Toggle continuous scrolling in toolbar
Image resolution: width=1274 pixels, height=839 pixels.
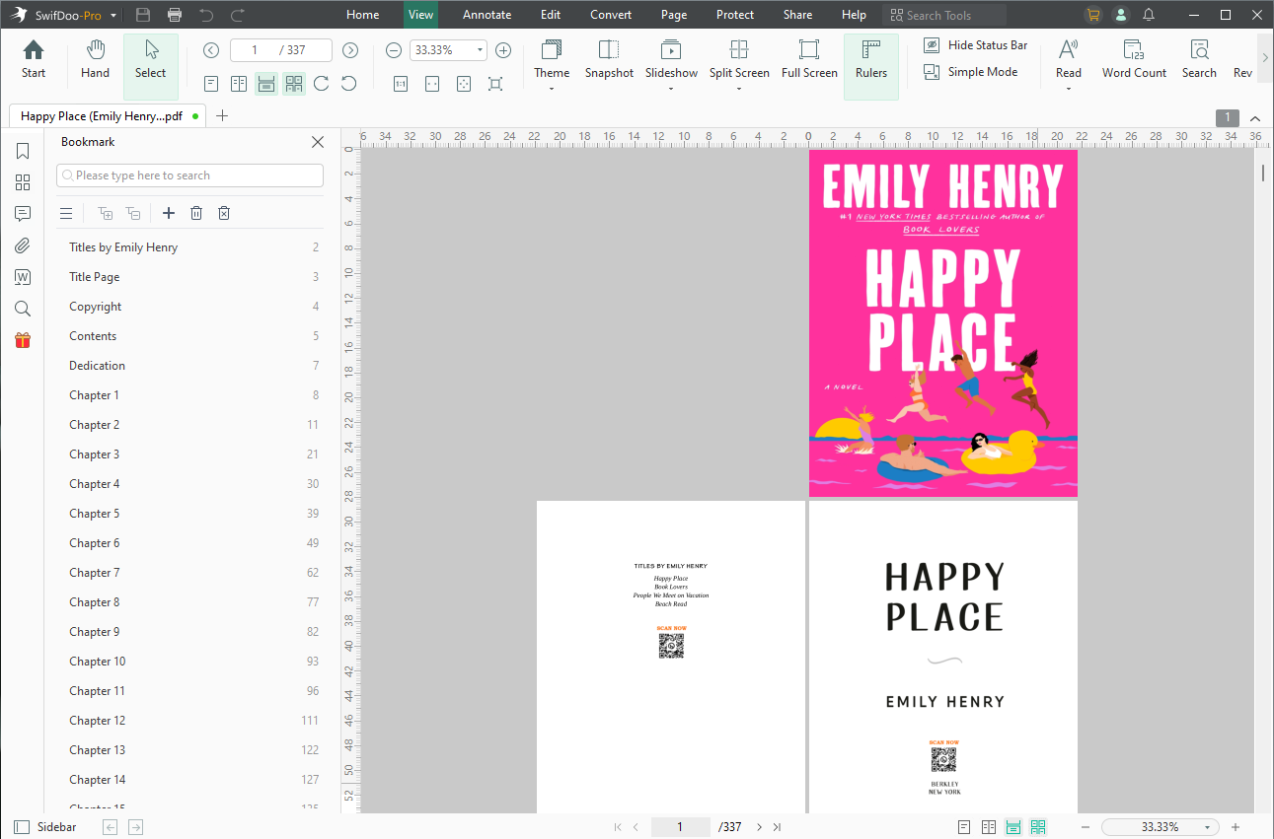click(x=266, y=84)
